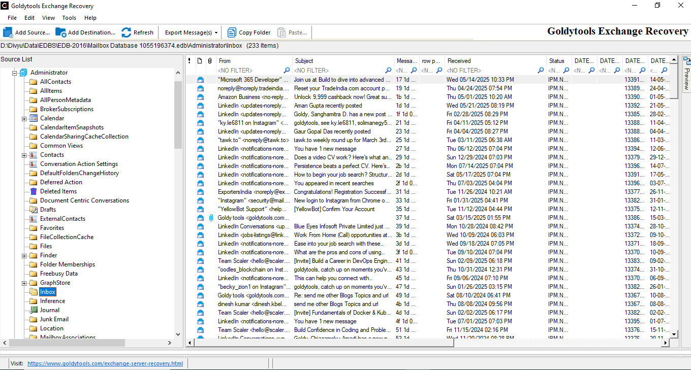Click the Add Destination toolbar icon

61,32
